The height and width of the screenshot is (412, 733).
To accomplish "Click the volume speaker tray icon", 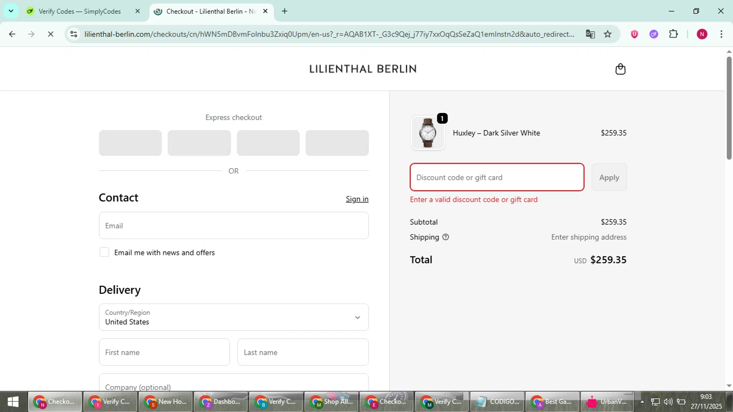I will pyautogui.click(x=668, y=402).
